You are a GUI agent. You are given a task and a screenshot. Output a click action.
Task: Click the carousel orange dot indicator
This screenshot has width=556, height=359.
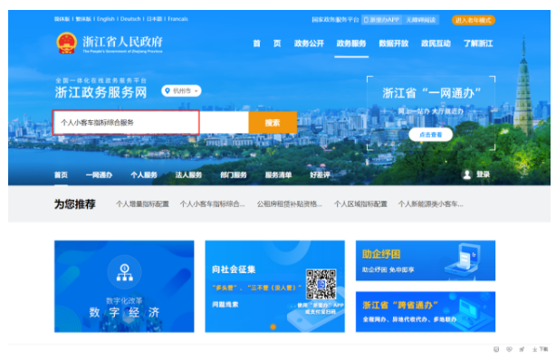pyautogui.click(x=273, y=326)
